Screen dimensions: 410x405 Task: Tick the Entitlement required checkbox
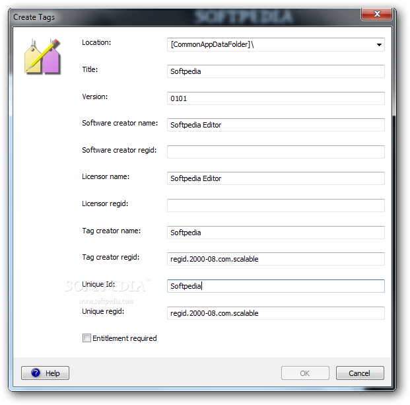click(86, 338)
